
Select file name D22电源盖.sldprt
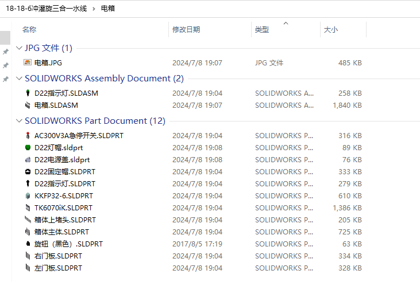[x=62, y=159]
